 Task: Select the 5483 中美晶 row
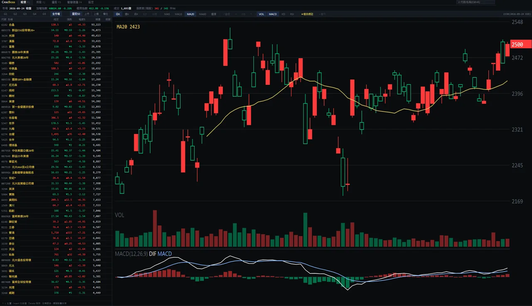56,68
